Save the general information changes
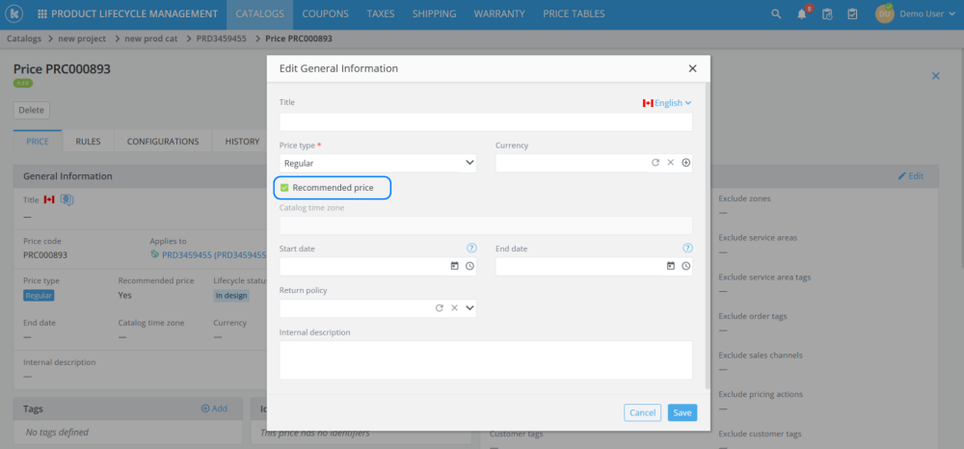964x449 pixels. tap(683, 412)
